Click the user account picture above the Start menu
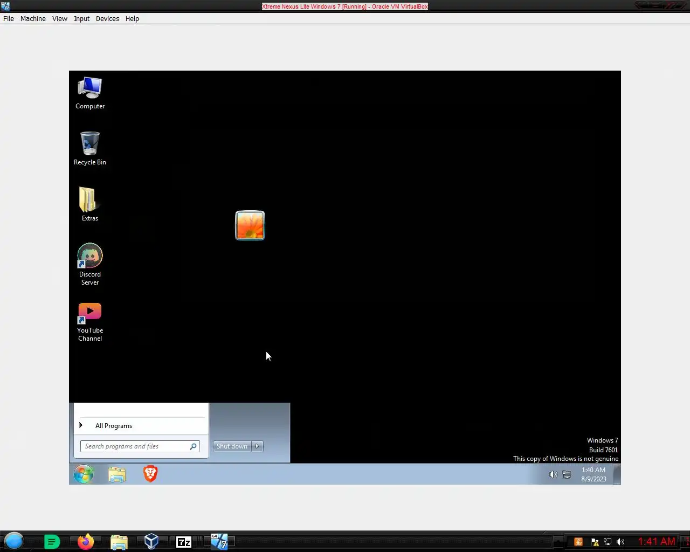Viewport: 690px width, 552px height. coord(250,225)
